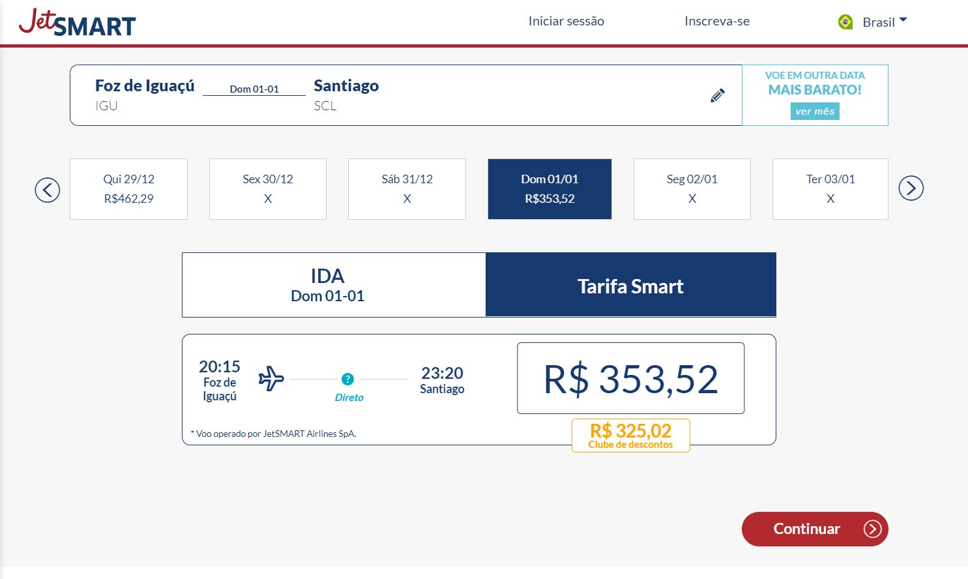The width and height of the screenshot is (968, 579).
Task: Click the Direto question mark info icon
Action: point(347,379)
